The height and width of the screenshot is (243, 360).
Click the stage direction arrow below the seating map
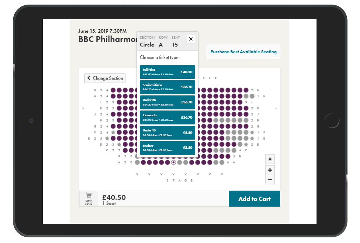pos(173,174)
